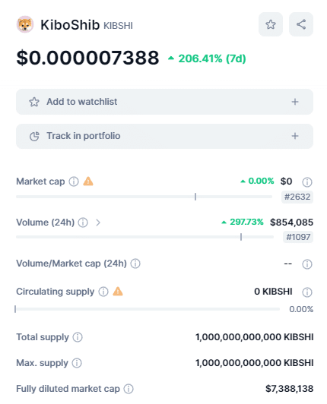Open Max. supply info icon
327x404 pixels.
[x=77, y=363]
